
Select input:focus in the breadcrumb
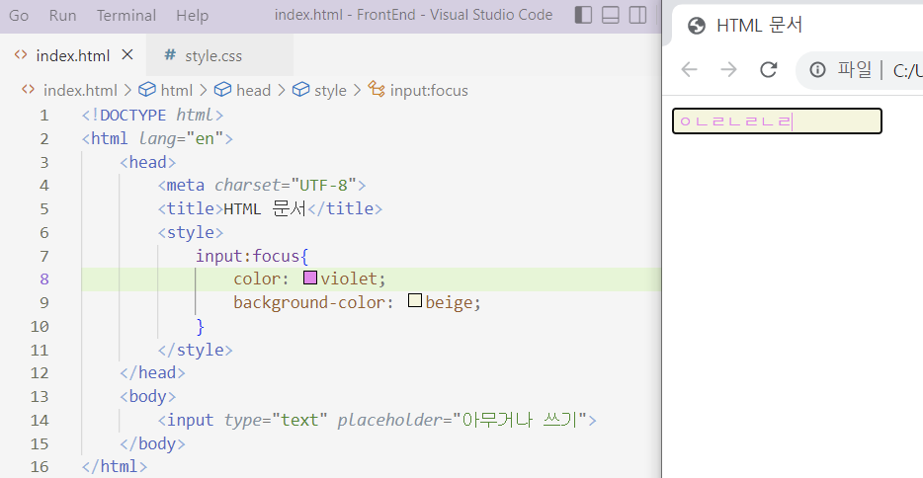(x=429, y=90)
